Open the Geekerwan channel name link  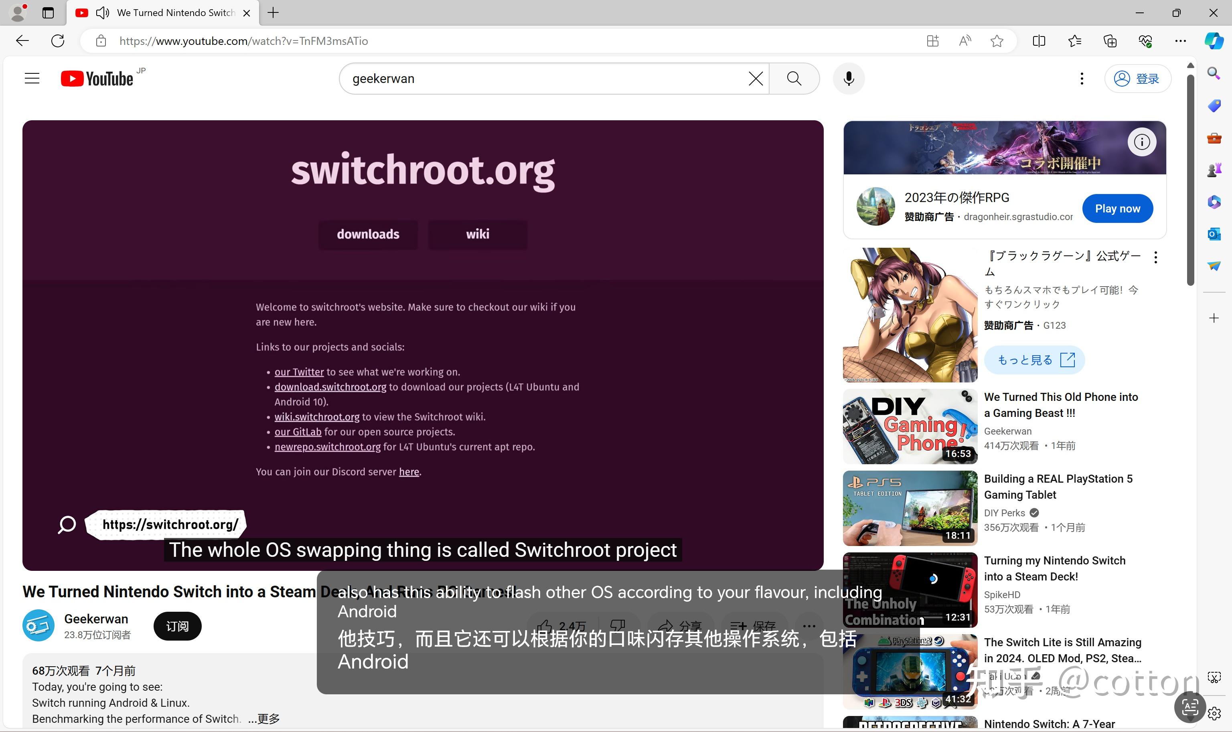click(96, 619)
